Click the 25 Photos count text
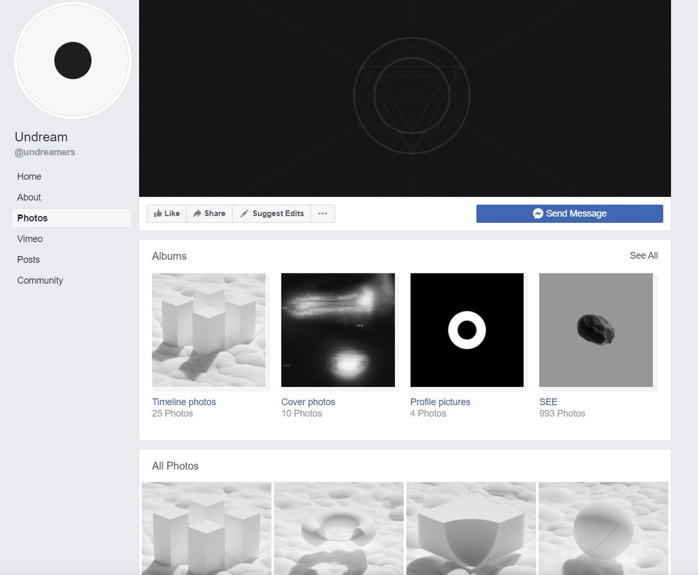Screen dimensions: 698x575 [173, 414]
